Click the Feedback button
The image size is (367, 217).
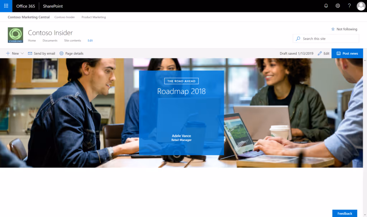(344, 213)
